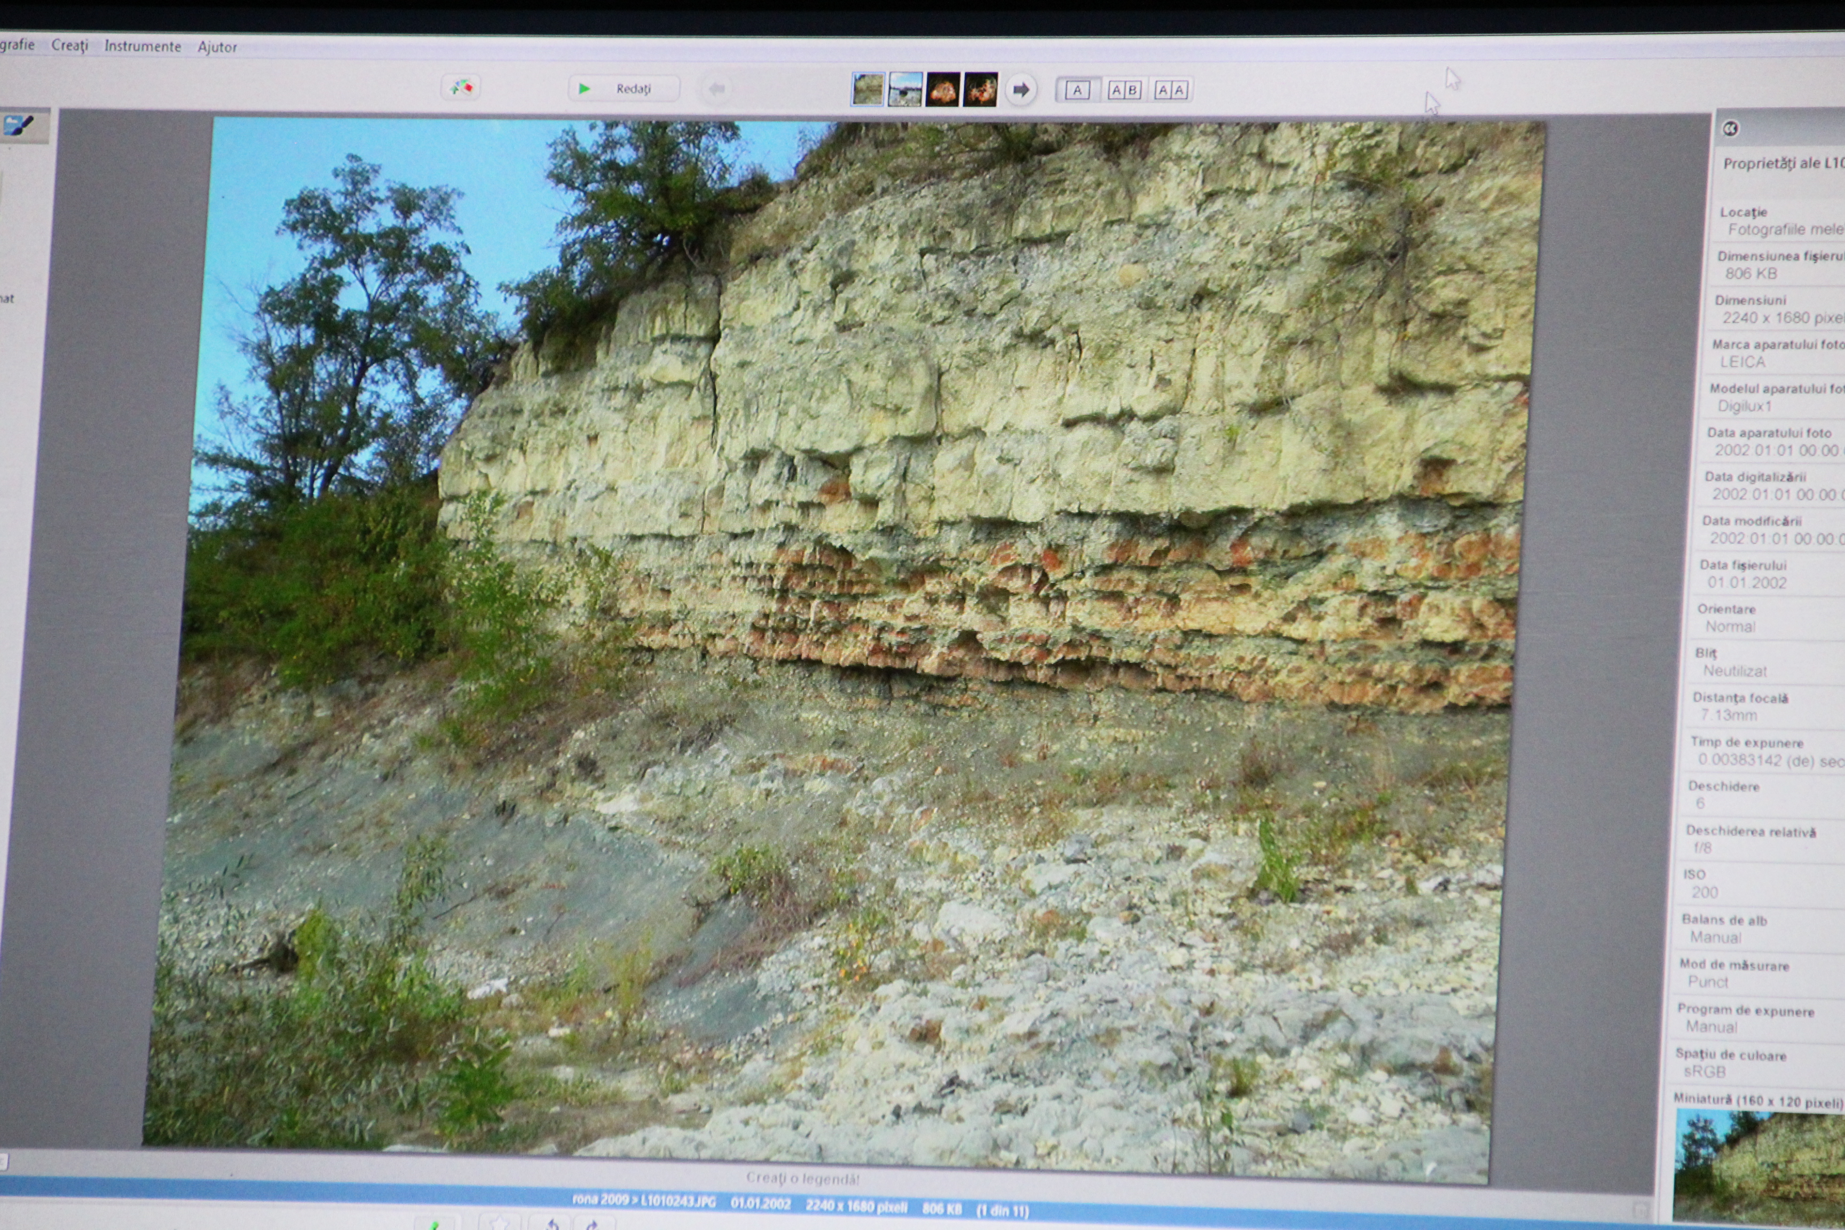
Task: Open the Instrumente menu
Action: pyautogui.click(x=142, y=46)
